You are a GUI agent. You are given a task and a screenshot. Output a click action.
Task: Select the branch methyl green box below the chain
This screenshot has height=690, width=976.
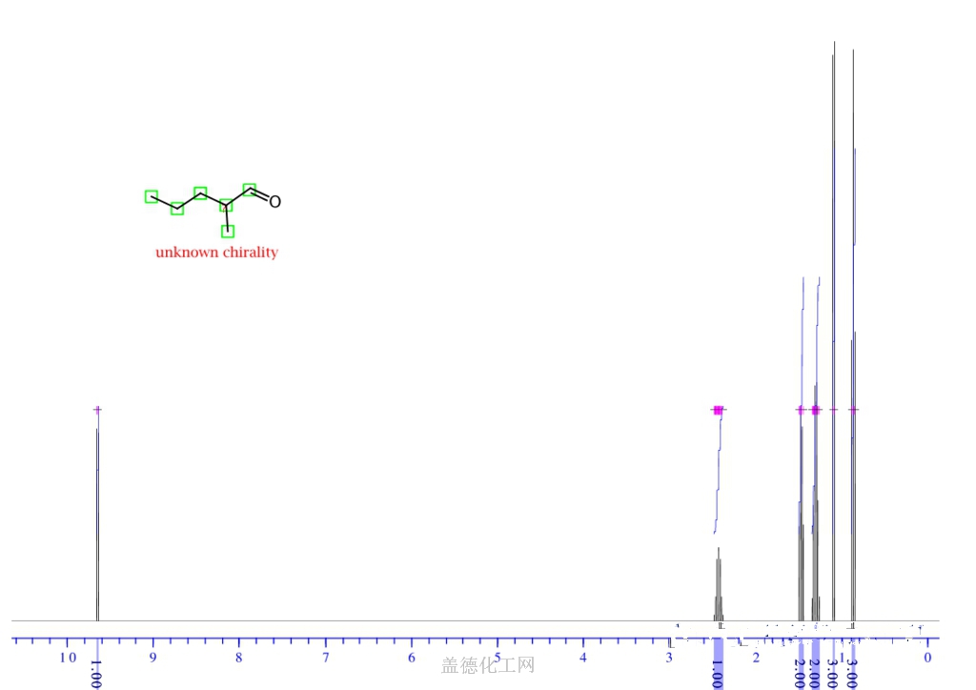click(228, 231)
